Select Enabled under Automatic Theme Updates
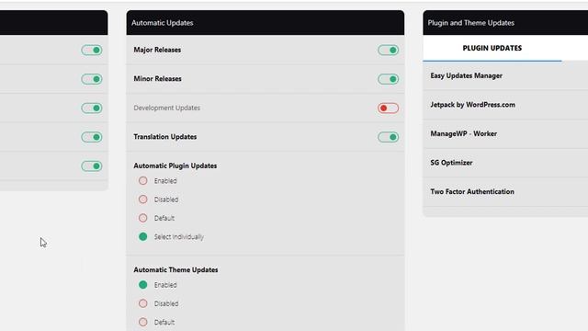 [x=143, y=285]
